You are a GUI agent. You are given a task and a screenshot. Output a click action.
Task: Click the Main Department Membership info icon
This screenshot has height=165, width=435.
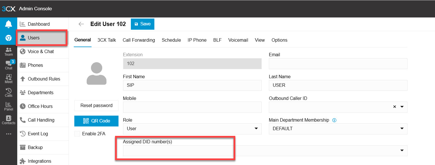[334, 120]
